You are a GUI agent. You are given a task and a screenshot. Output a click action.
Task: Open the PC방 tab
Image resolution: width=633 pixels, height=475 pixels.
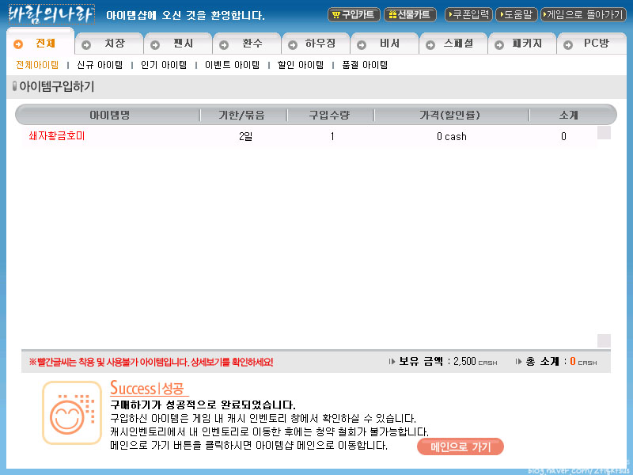(x=591, y=44)
